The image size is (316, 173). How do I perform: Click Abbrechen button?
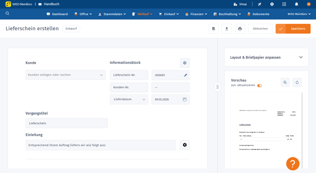260,29
